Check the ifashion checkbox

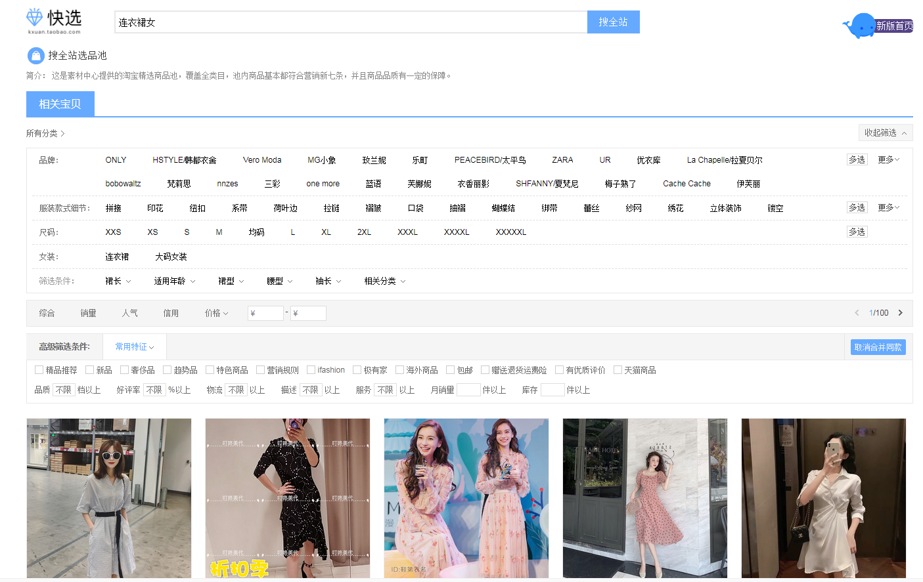(311, 370)
